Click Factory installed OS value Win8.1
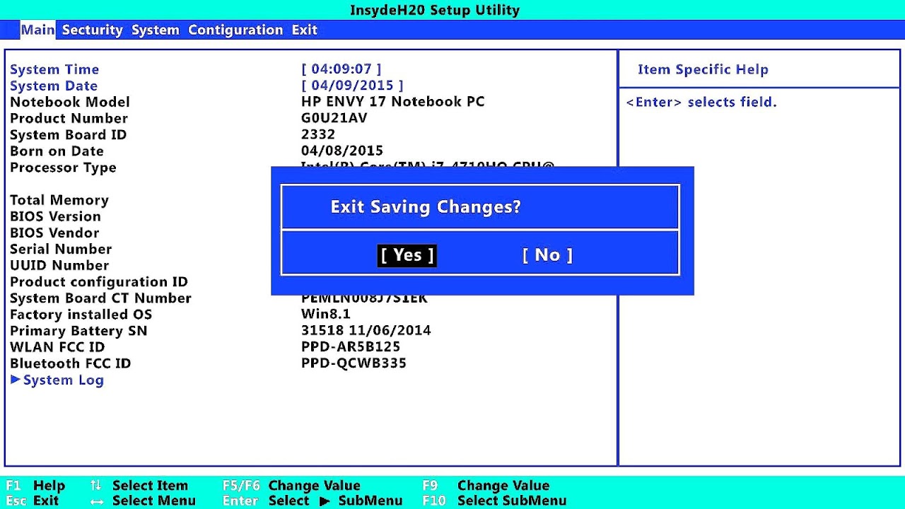 point(326,314)
